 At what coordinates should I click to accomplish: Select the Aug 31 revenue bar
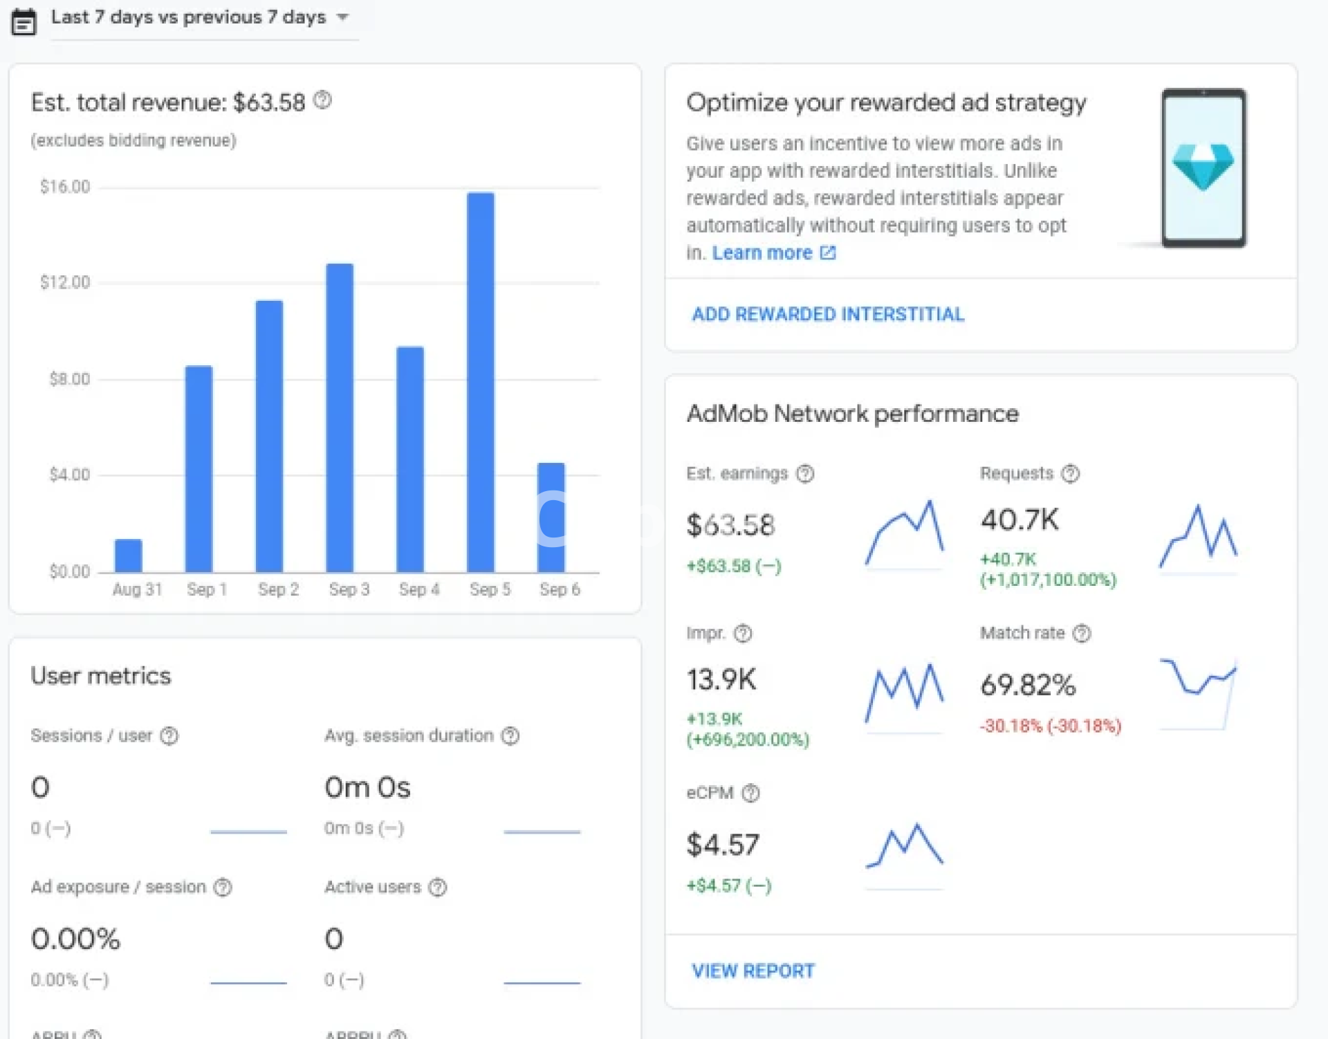coord(129,555)
